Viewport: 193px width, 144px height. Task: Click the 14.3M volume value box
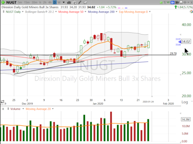[x=186, y=119]
